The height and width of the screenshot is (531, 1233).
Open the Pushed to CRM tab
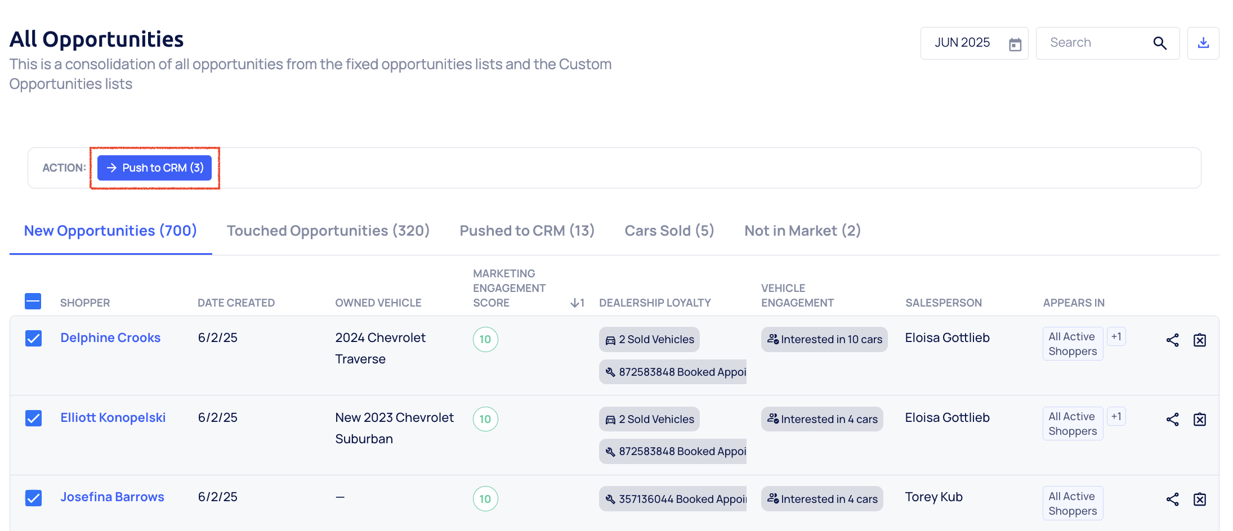coord(527,231)
